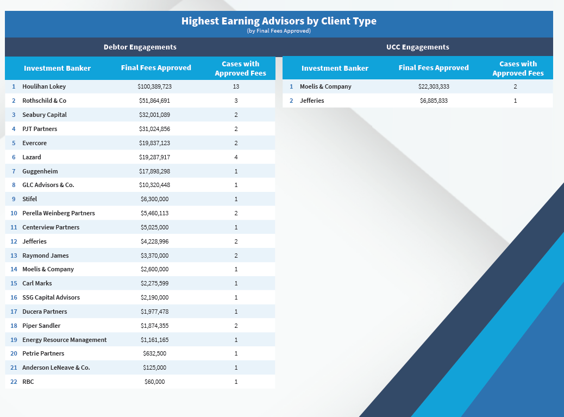Click Cases with Approved Fees header in UCC table

coord(517,69)
